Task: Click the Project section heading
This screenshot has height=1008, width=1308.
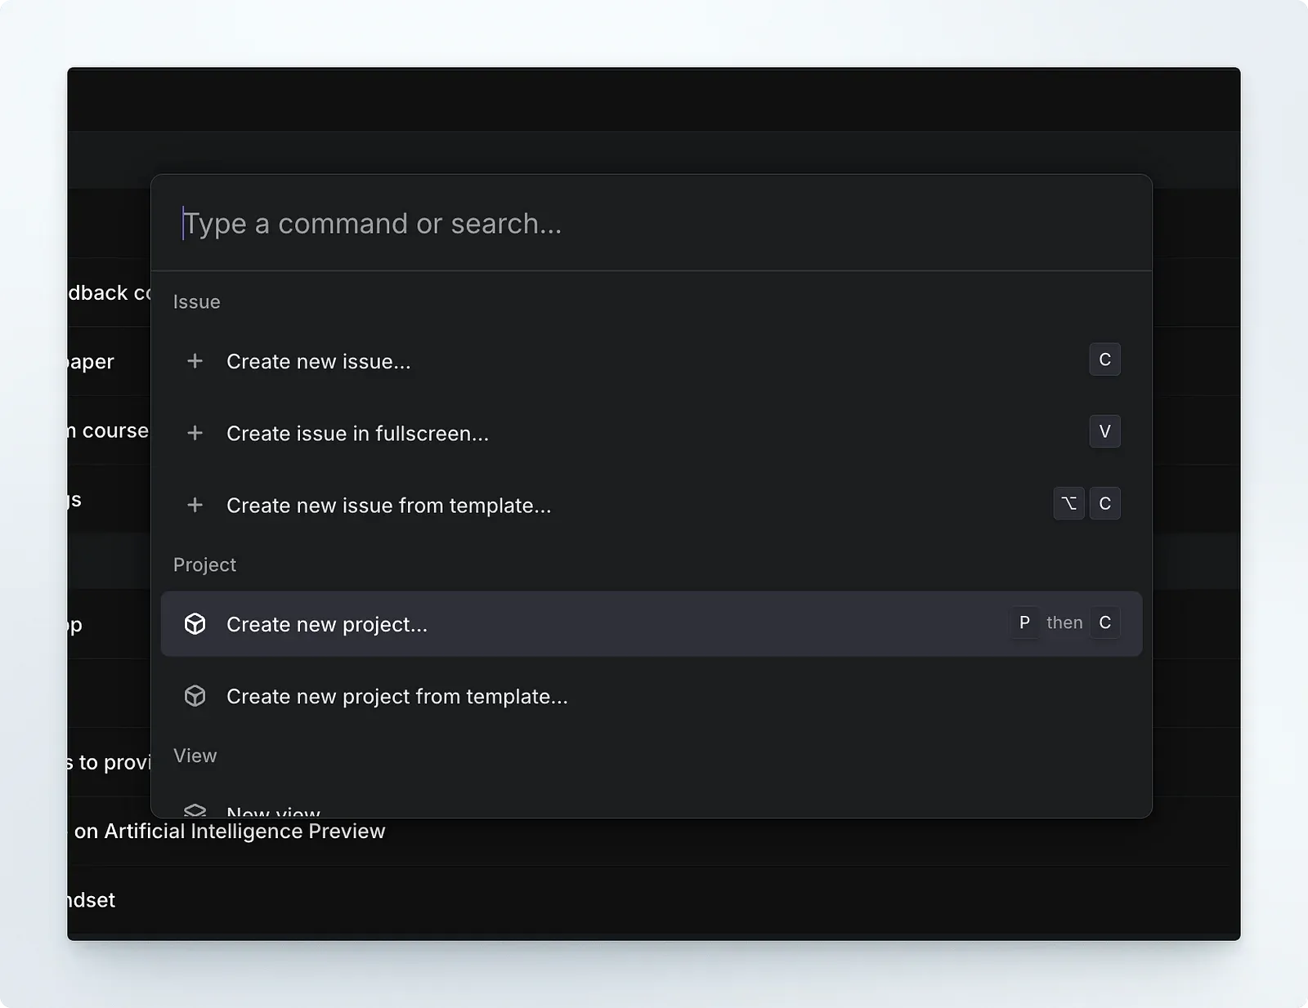Action: 204,565
